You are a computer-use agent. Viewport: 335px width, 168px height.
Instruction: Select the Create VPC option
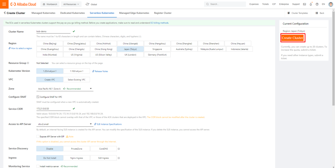coord(50,80)
